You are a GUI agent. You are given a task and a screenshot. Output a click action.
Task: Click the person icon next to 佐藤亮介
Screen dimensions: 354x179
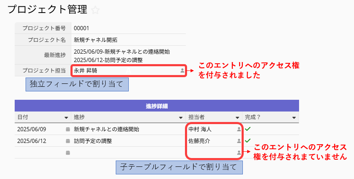[239, 141]
